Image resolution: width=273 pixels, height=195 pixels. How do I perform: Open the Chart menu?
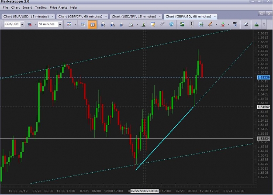click(15, 7)
